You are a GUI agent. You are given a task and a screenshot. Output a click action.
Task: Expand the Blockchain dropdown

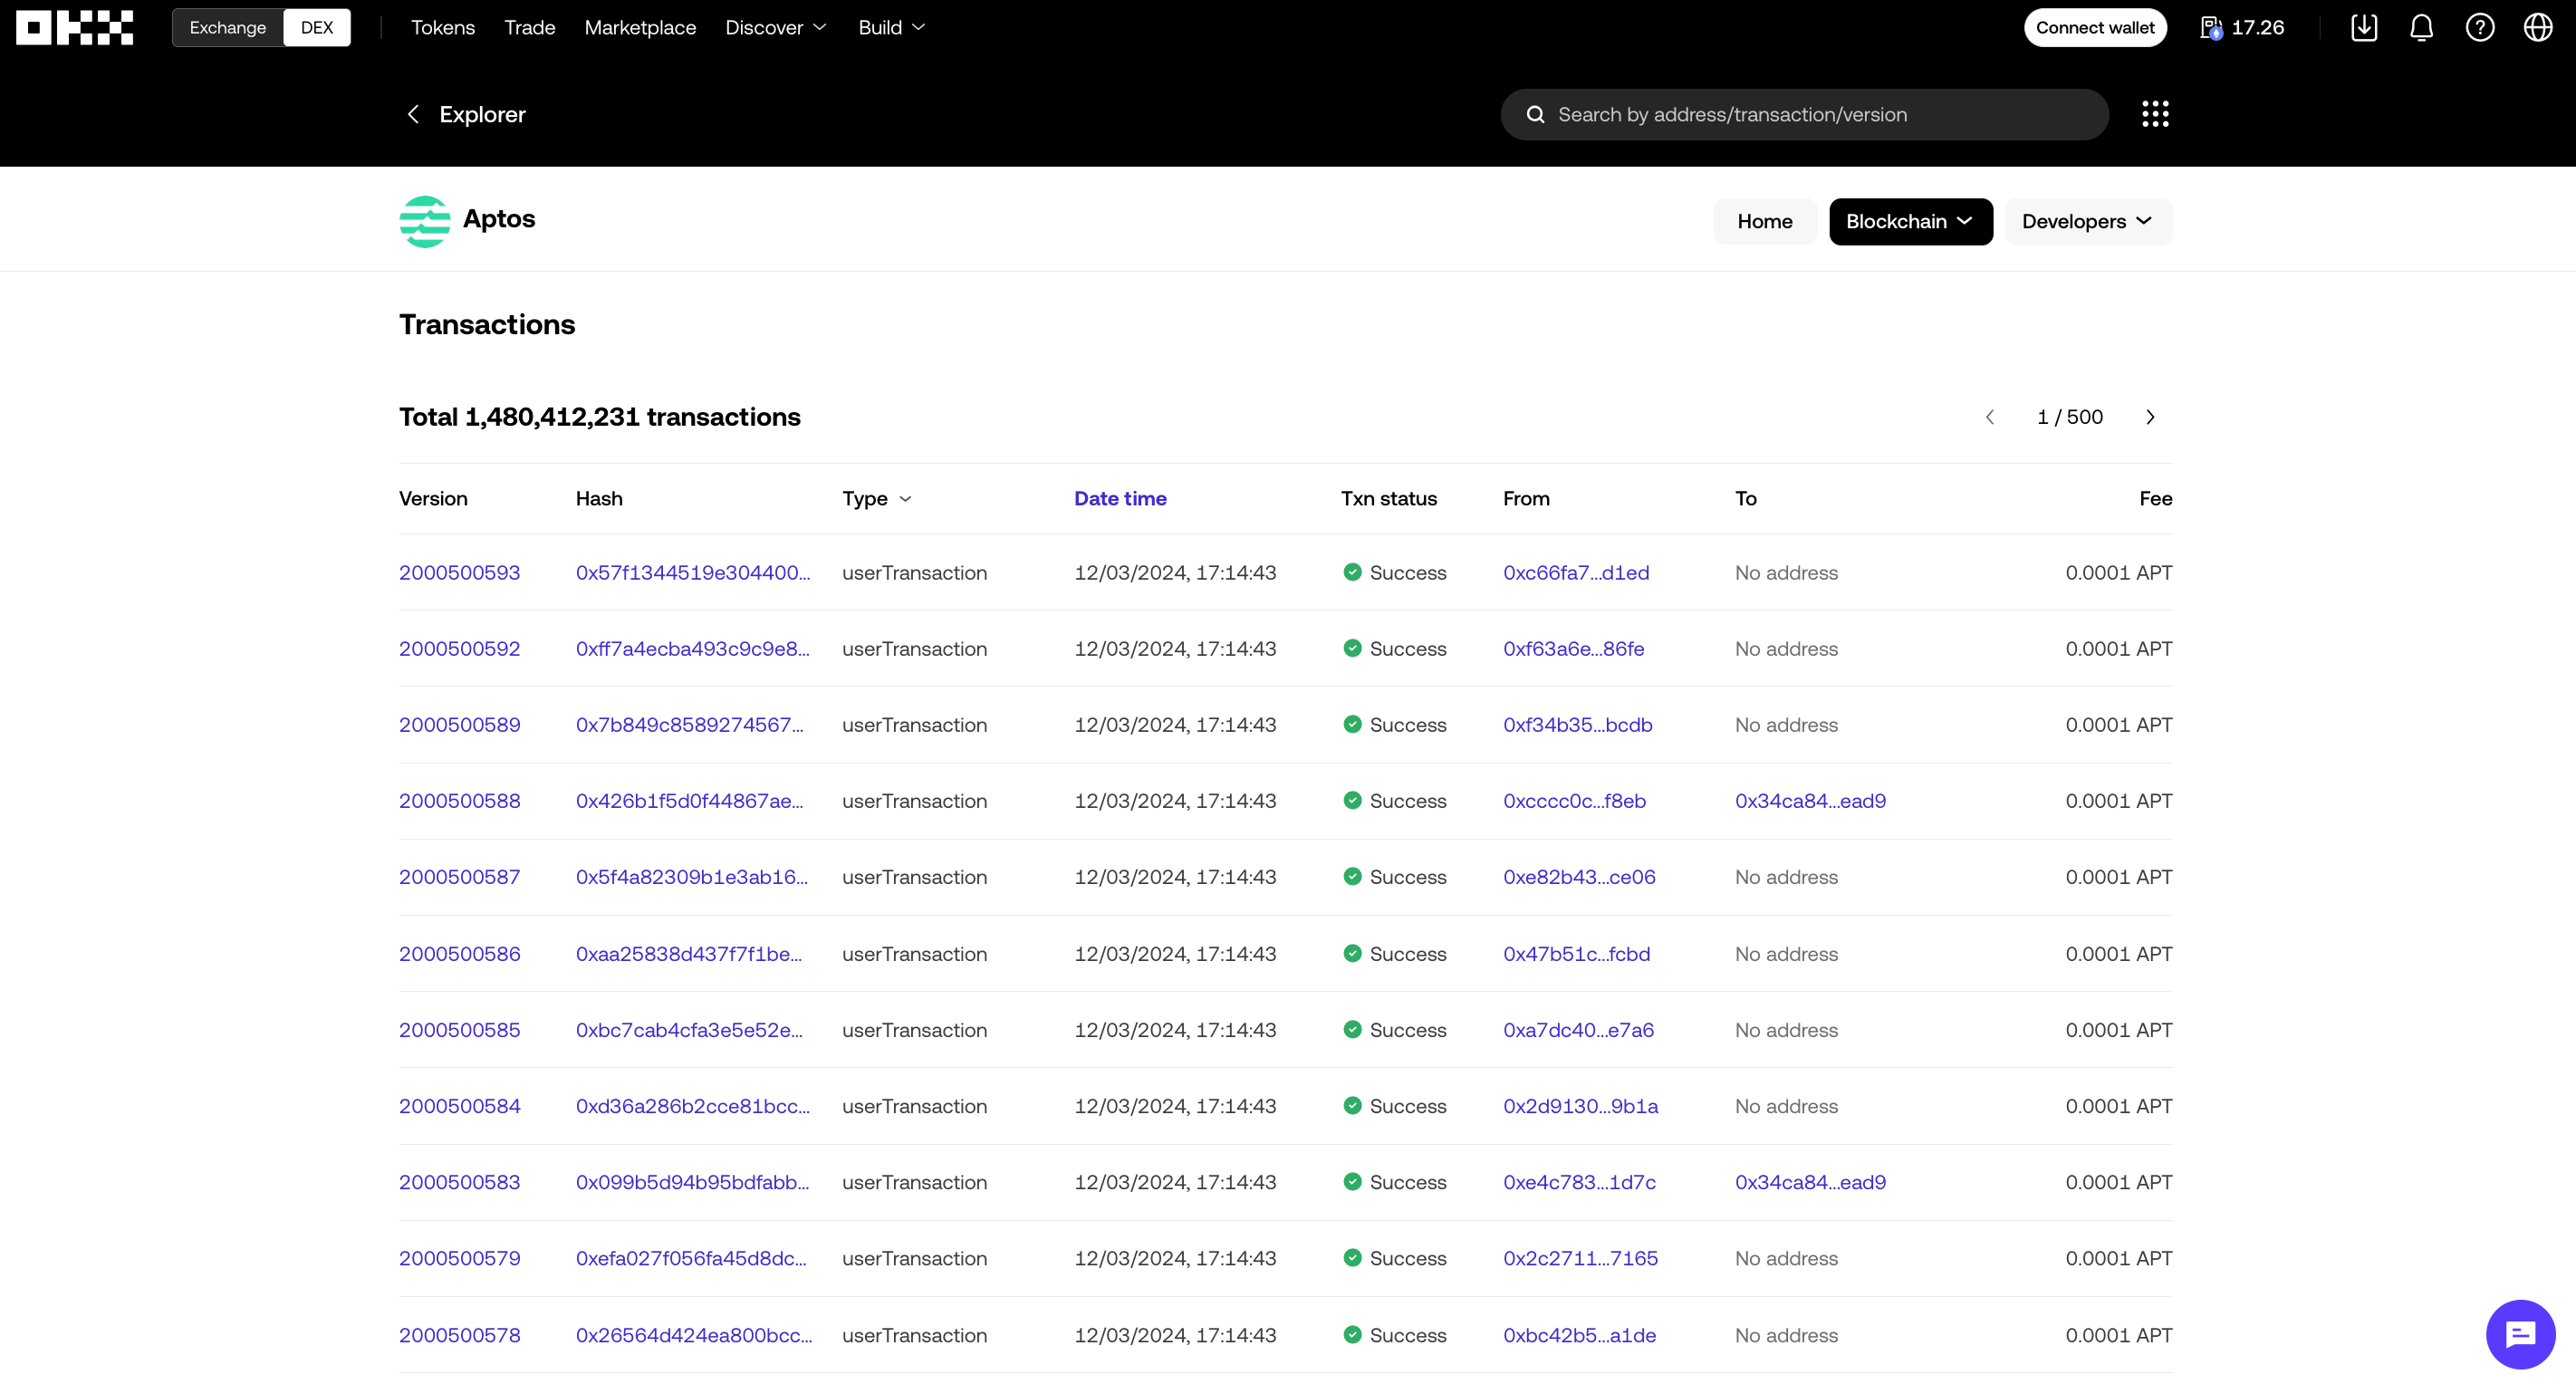[1910, 221]
